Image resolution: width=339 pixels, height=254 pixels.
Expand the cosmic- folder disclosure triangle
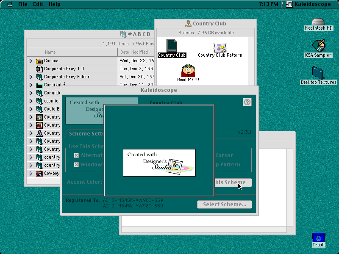point(31,101)
